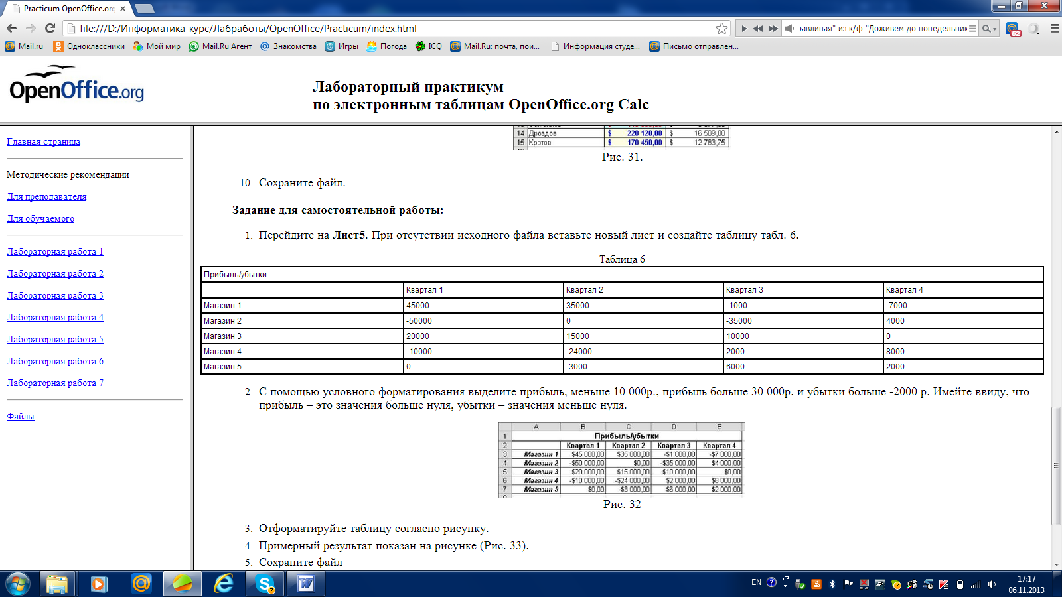Reload the page with the refresh icon

50,28
